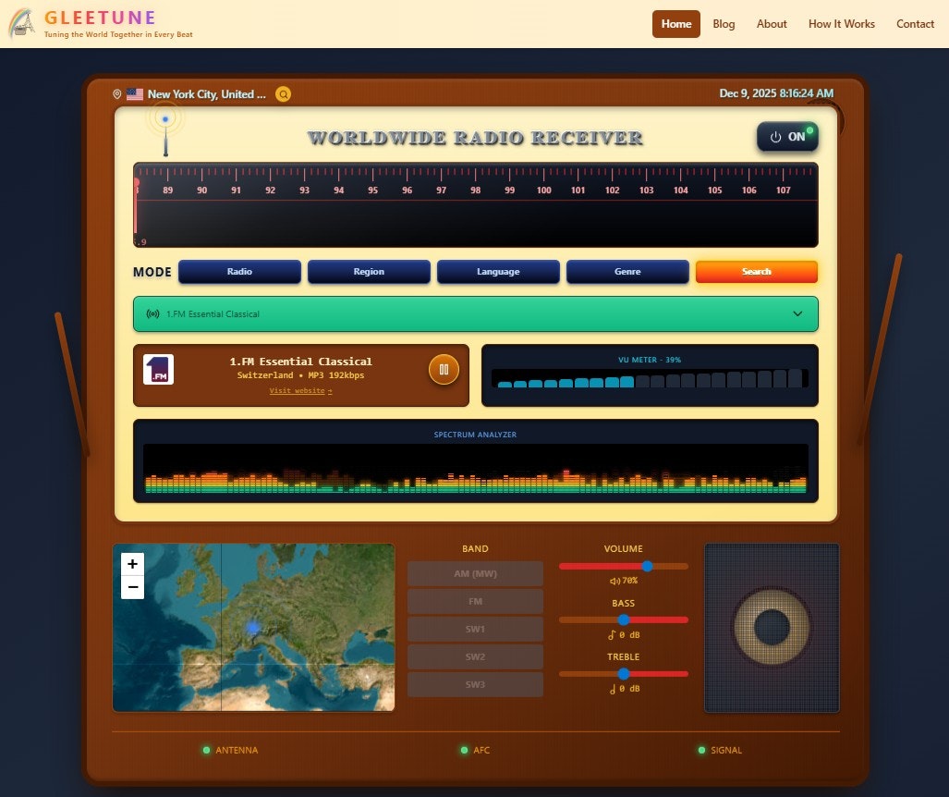
Task: Click the chevron on the station selector
Action: click(797, 313)
